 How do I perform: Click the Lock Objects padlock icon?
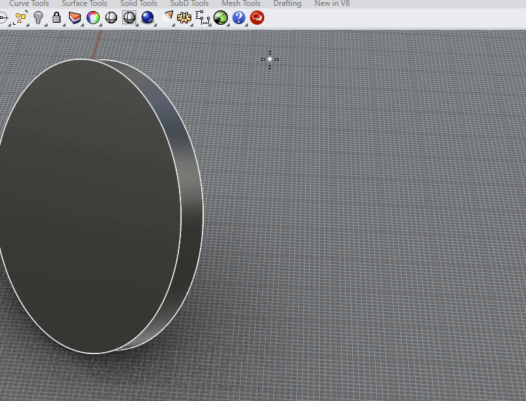[x=57, y=18]
